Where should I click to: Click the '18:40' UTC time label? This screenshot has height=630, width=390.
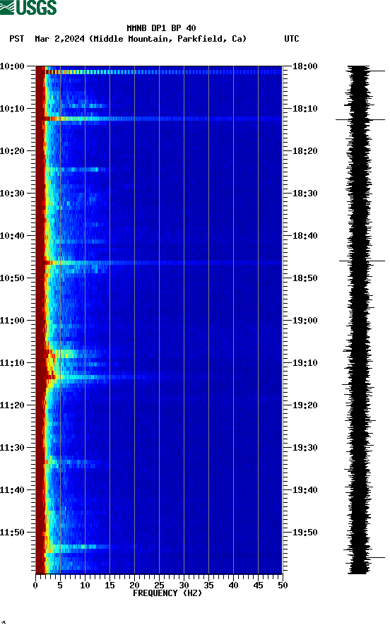305,236
